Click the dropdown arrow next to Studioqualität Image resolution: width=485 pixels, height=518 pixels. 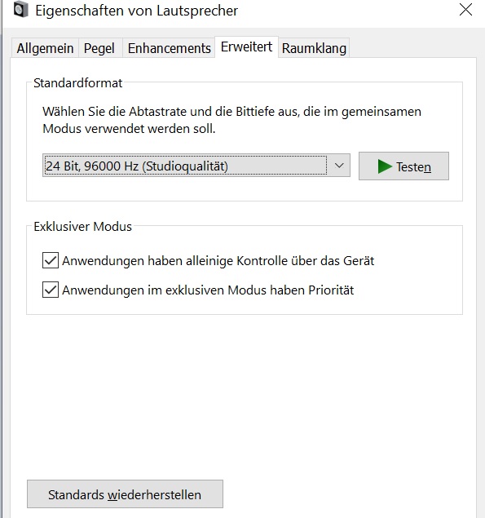tap(339, 165)
